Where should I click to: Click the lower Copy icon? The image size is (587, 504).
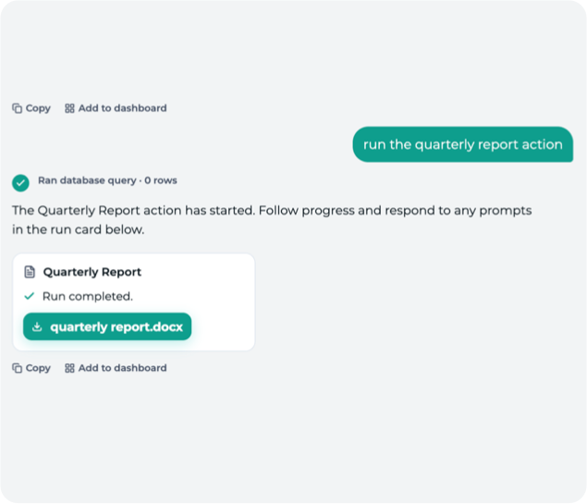[17, 368]
